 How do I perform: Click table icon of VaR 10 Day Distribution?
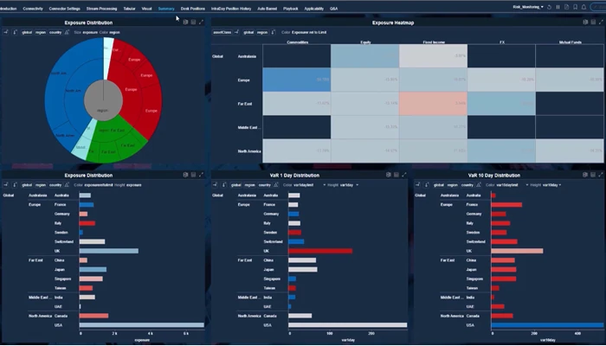pyautogui.click(x=593, y=175)
